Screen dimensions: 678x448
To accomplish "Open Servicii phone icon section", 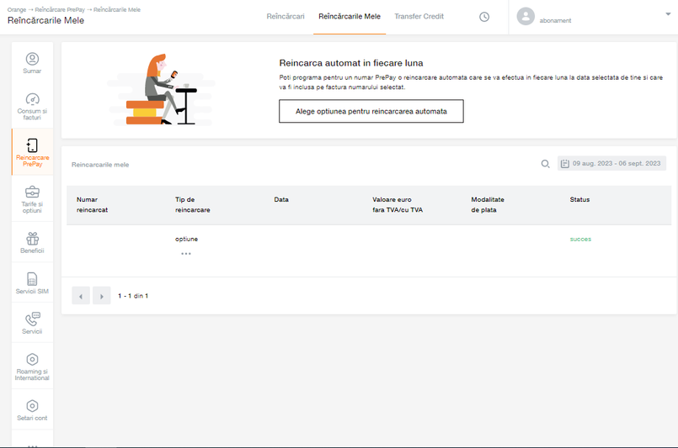I will coord(32,324).
